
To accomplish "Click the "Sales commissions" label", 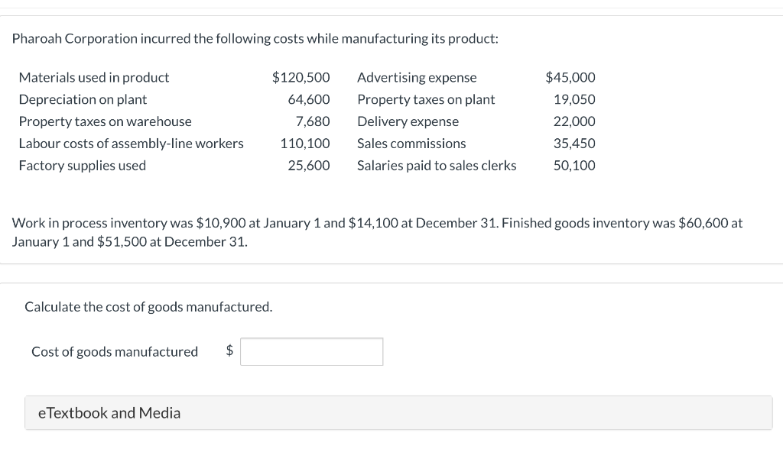I will pos(411,144).
